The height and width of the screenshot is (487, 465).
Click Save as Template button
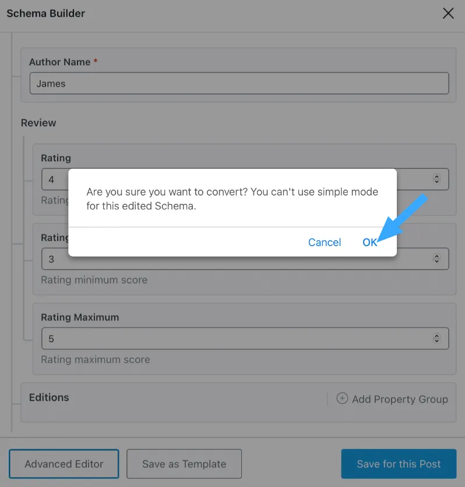tap(184, 464)
